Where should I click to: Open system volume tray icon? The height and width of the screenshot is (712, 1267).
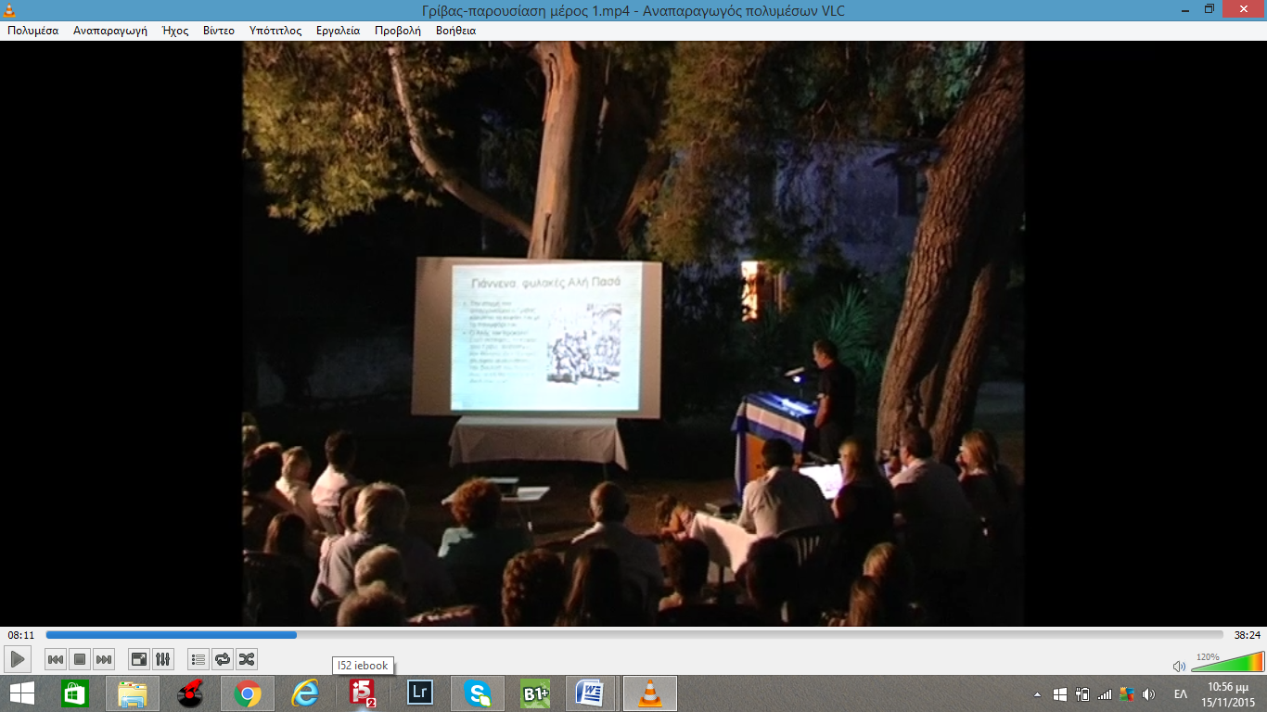[1149, 694]
